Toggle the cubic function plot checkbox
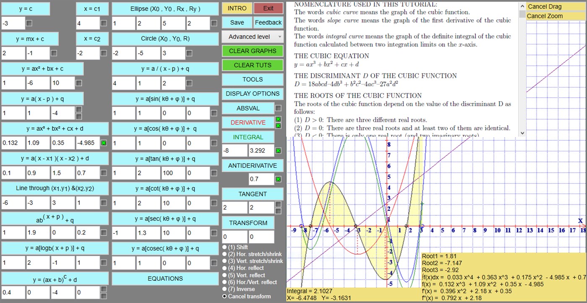This screenshot has width=587, height=303. click(x=103, y=143)
